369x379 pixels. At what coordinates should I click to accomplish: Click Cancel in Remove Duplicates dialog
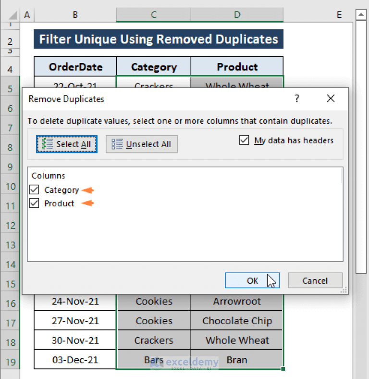315,280
